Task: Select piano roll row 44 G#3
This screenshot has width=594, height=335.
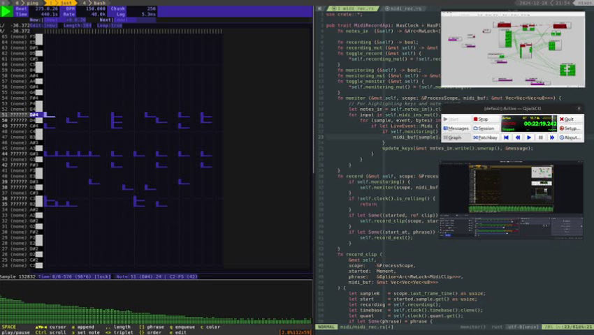Action: [x=22, y=154]
